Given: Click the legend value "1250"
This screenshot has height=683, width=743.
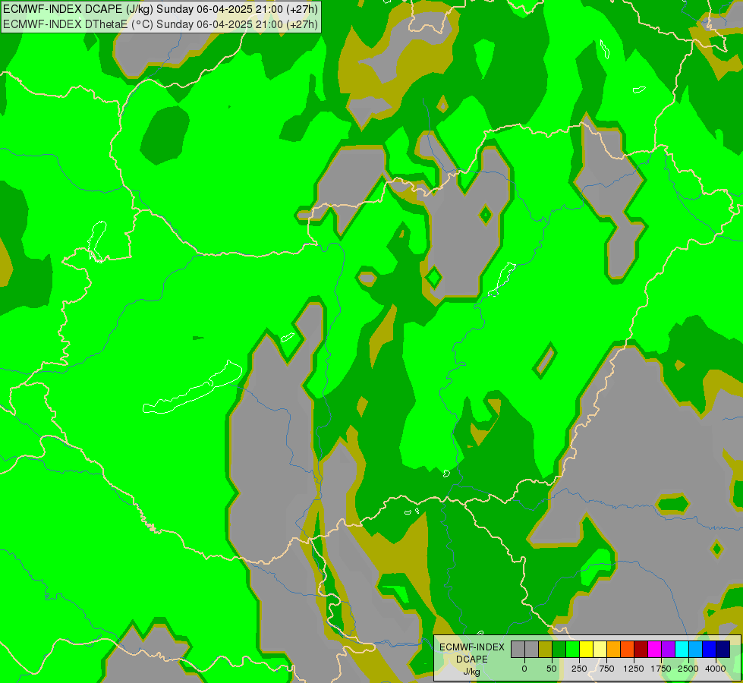Looking at the screenshot, I should [634, 669].
